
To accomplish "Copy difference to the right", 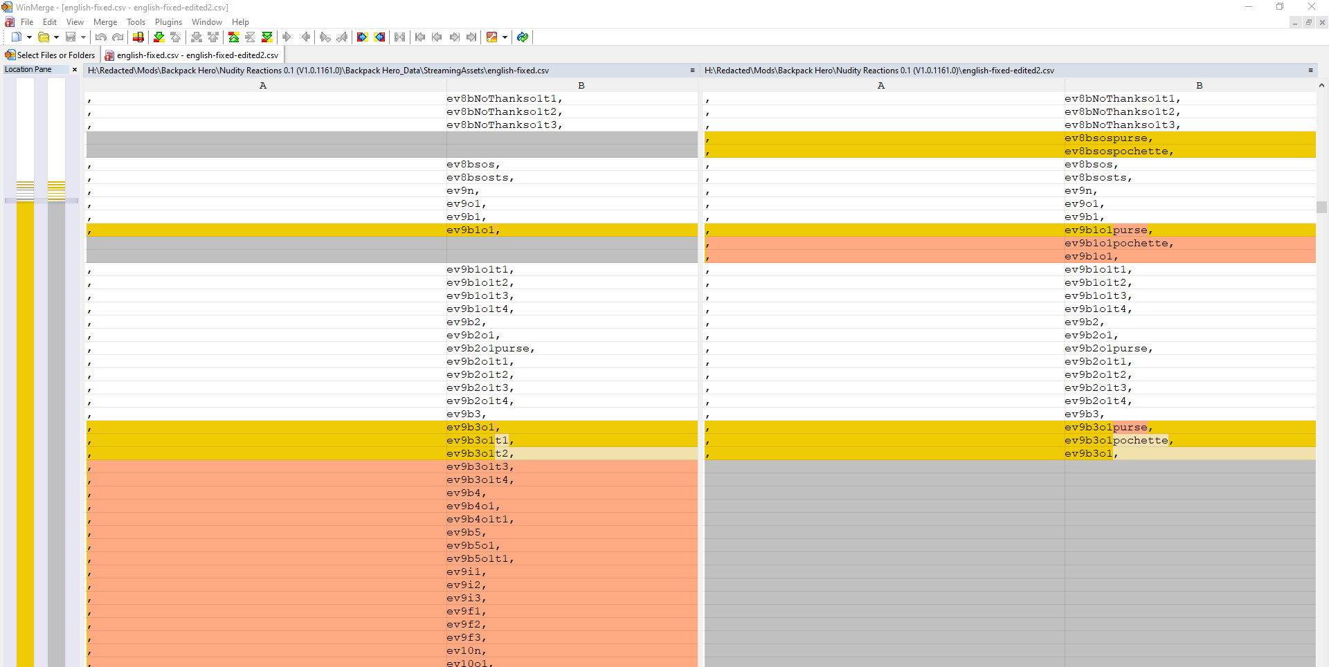I will 288,37.
